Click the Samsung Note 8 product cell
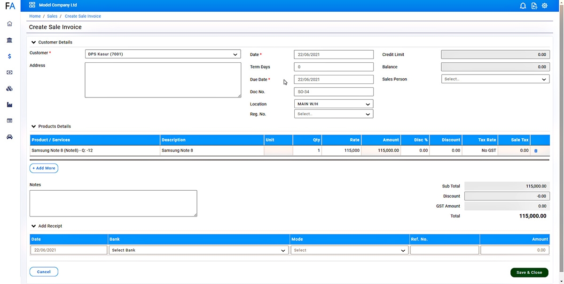This screenshot has height=284, width=564. [x=95, y=150]
